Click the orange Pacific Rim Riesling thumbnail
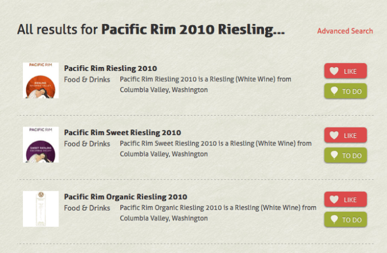This screenshot has width=387, height=253. coord(41,81)
